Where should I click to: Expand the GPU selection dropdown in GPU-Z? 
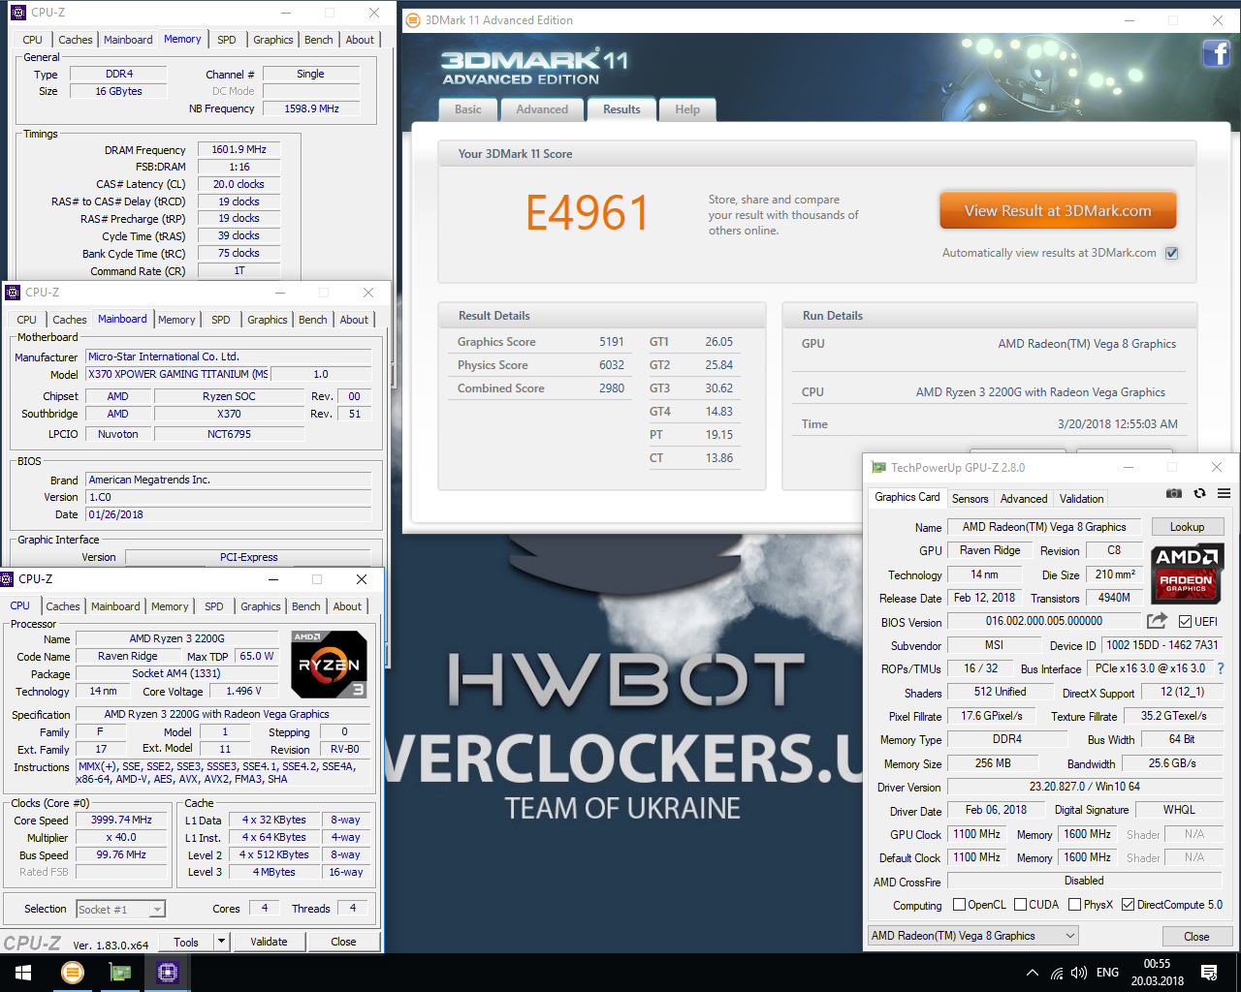[x=1070, y=936]
